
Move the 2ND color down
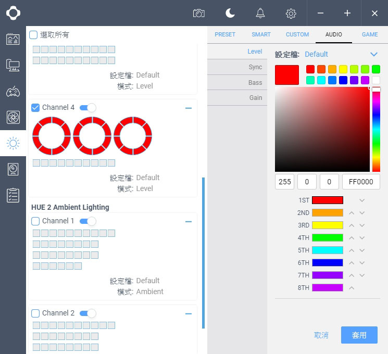[362, 213]
